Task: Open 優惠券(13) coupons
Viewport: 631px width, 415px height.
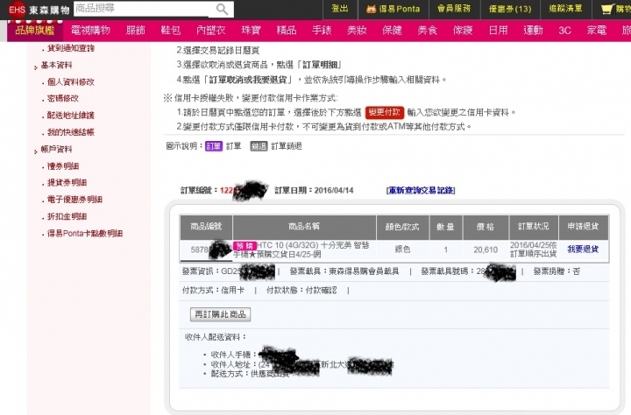Action: point(510,9)
